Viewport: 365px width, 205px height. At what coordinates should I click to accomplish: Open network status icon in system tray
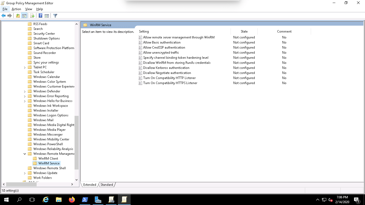[324, 200]
